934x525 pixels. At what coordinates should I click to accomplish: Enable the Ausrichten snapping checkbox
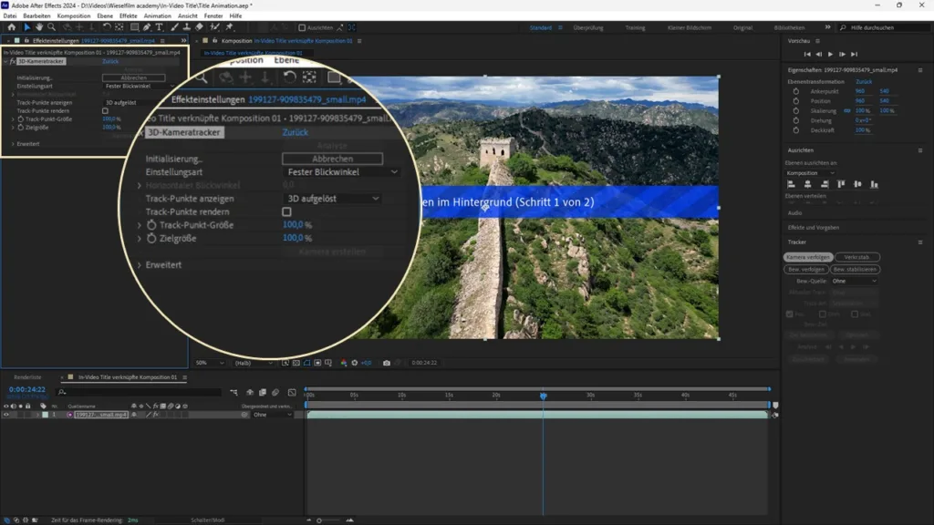coord(302,27)
